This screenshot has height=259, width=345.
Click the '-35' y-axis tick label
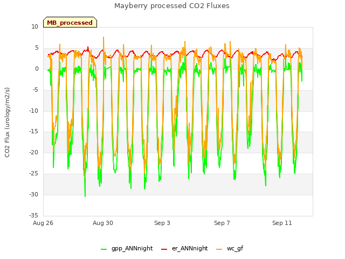tap(33, 215)
